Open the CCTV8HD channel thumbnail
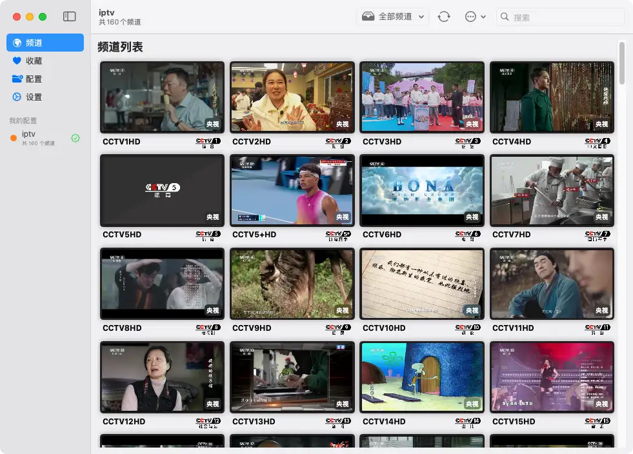Image resolution: width=633 pixels, height=454 pixels. (163, 284)
